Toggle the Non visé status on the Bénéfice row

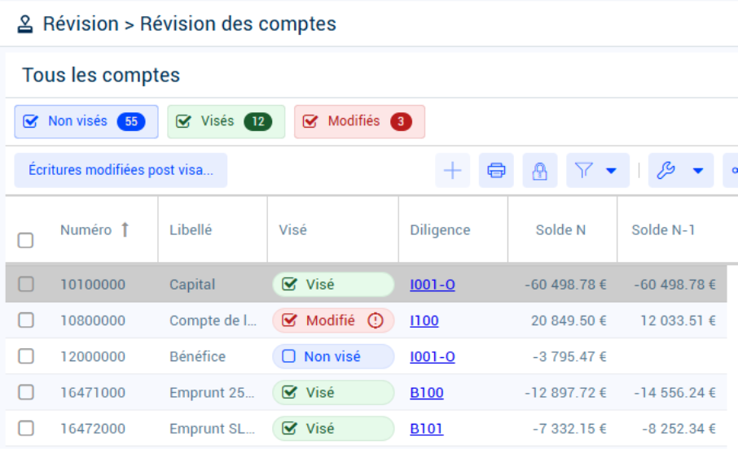pyautogui.click(x=333, y=356)
